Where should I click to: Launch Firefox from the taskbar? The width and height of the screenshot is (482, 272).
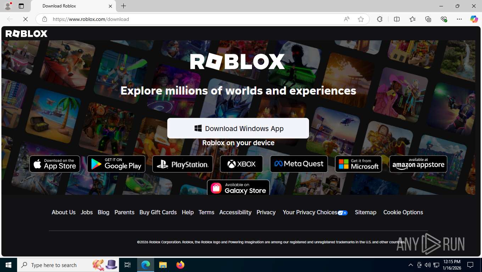[x=180, y=265]
